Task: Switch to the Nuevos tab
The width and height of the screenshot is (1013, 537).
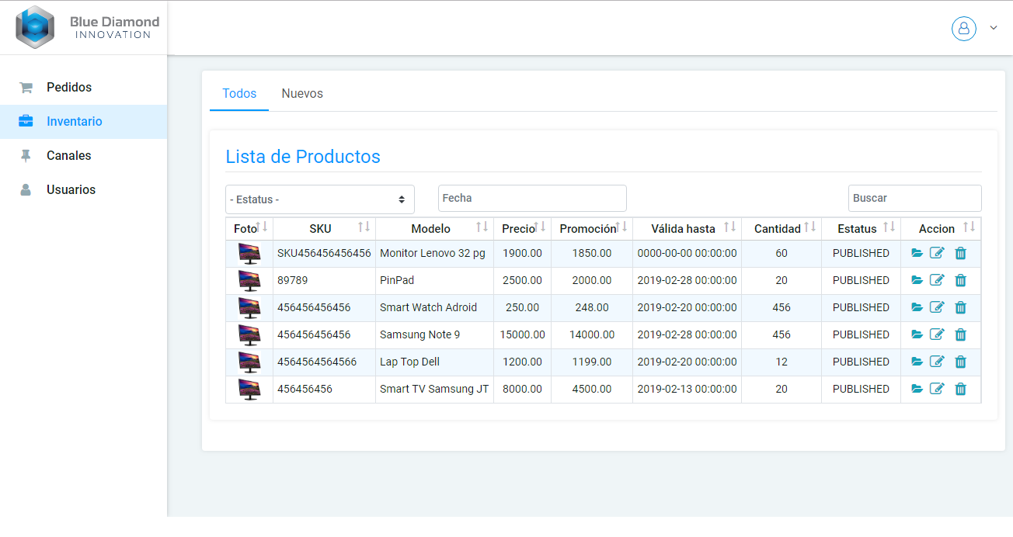Action: pyautogui.click(x=302, y=93)
